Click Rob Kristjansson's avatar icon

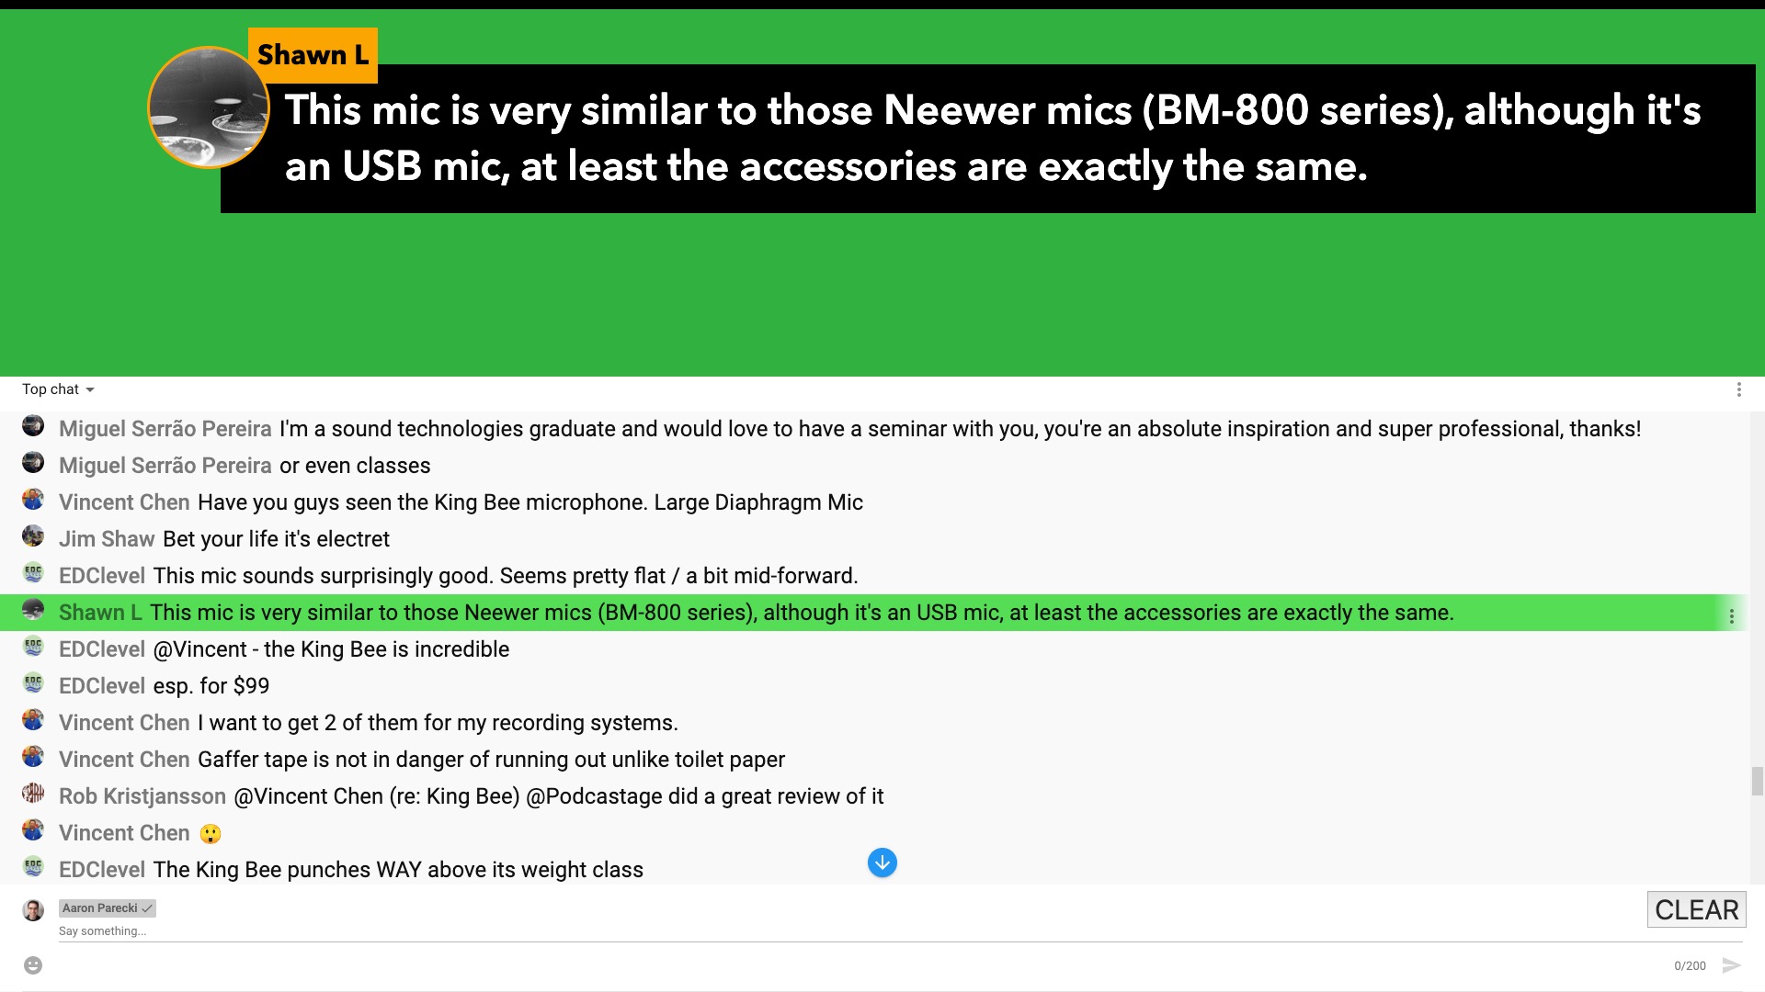point(34,795)
